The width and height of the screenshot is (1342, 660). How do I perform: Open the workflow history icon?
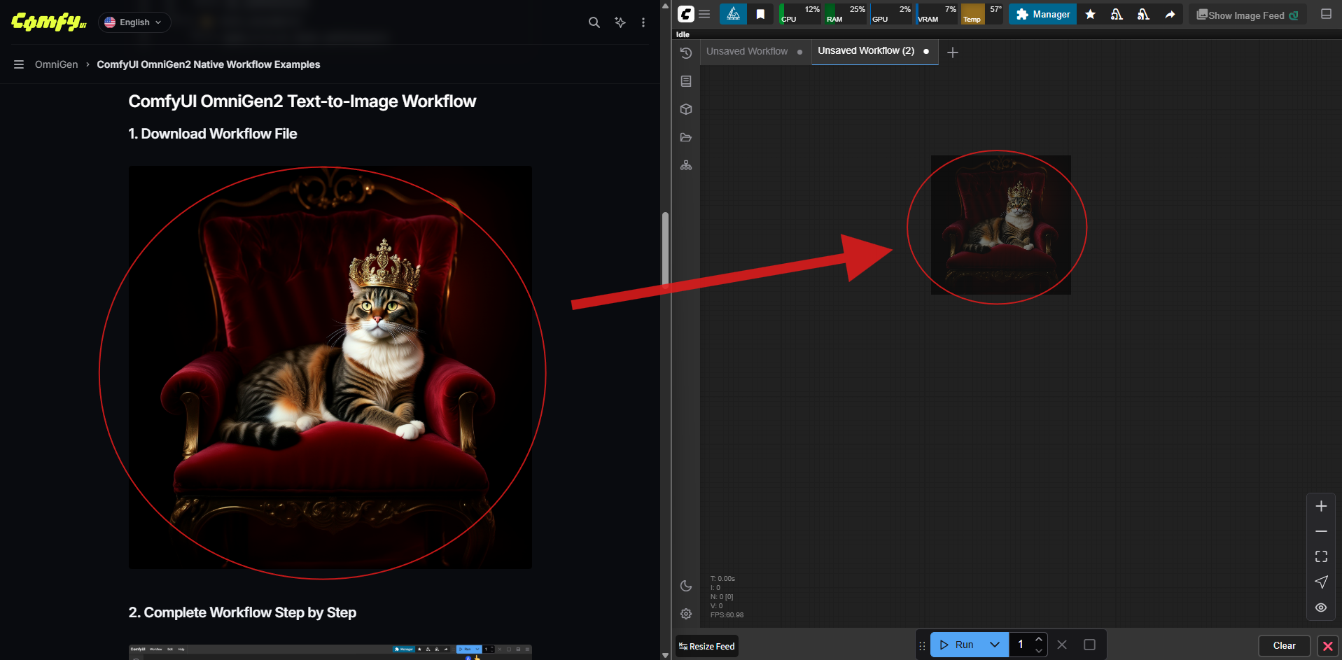tap(686, 53)
